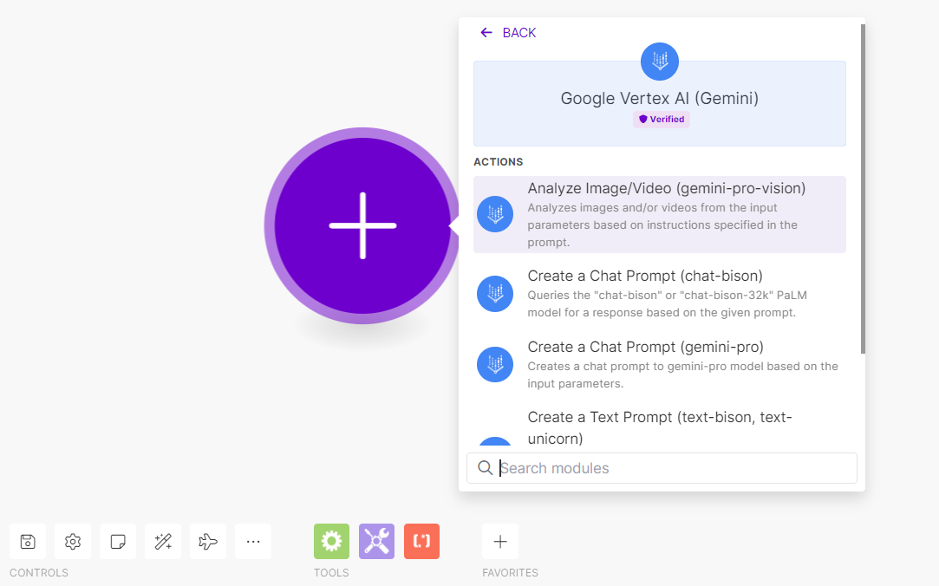Select Create a Text Prompt (text-bison, text-unicorn)
Image resolution: width=939 pixels, height=586 pixels.
pyautogui.click(x=659, y=427)
